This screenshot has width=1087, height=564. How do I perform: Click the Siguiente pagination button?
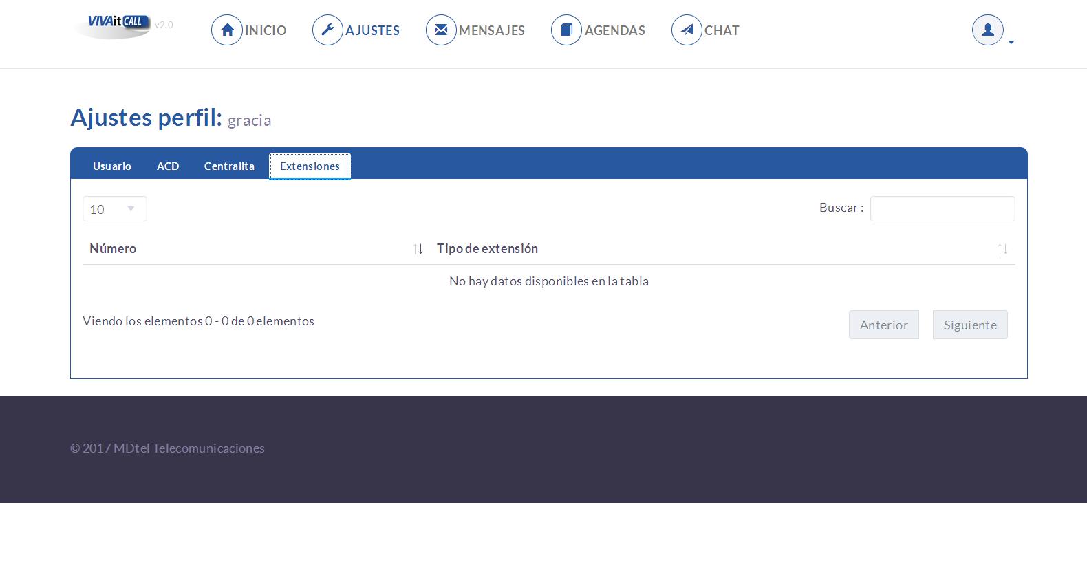[x=970, y=325]
